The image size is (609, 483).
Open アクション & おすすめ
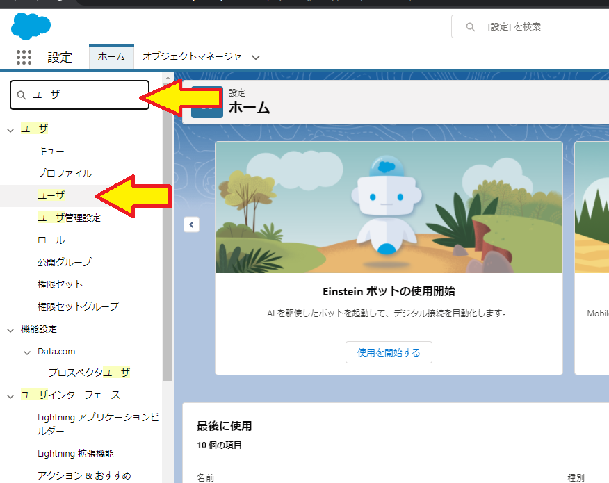point(84,475)
